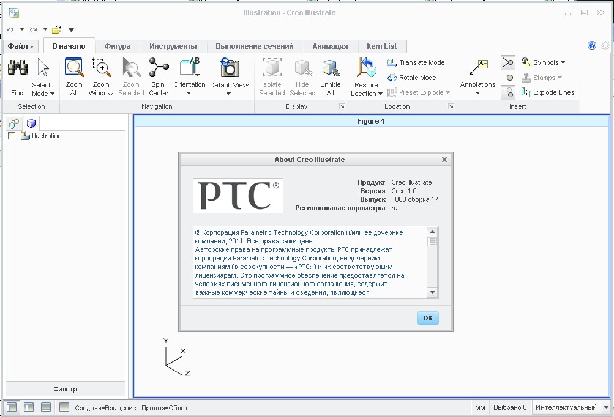The width and height of the screenshot is (614, 417).
Task: Switch to the structure tree tab icon in the left panel
Action: pyautogui.click(x=14, y=124)
